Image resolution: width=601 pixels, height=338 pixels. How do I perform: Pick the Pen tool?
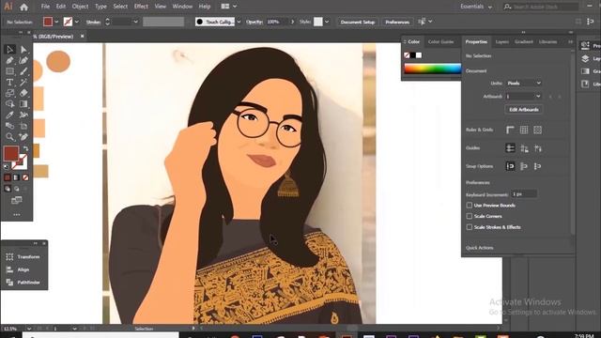click(9, 60)
